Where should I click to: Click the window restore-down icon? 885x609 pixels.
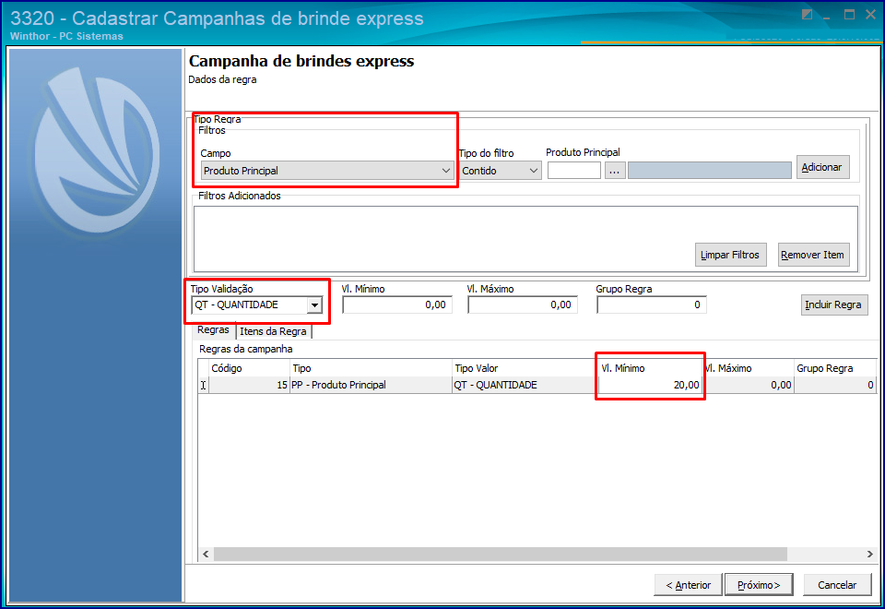(x=808, y=15)
